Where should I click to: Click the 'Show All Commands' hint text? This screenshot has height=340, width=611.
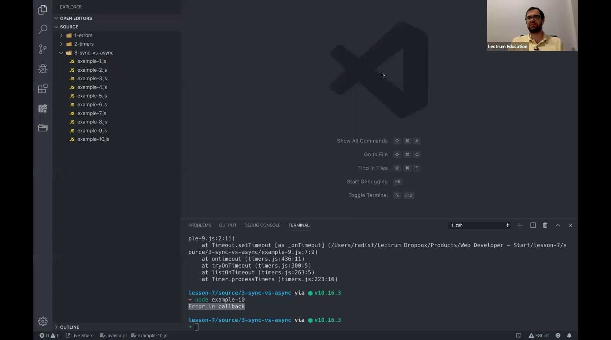tap(362, 141)
